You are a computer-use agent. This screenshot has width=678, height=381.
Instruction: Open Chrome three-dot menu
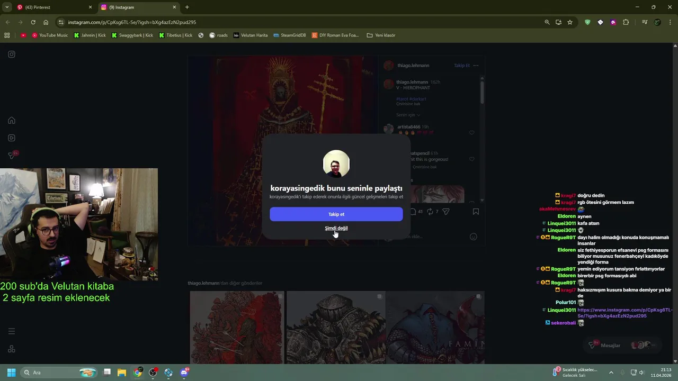[x=670, y=22]
